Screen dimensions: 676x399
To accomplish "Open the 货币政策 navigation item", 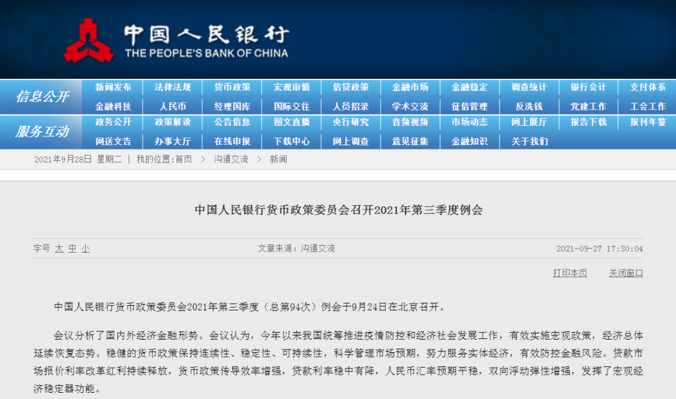I will (x=231, y=88).
